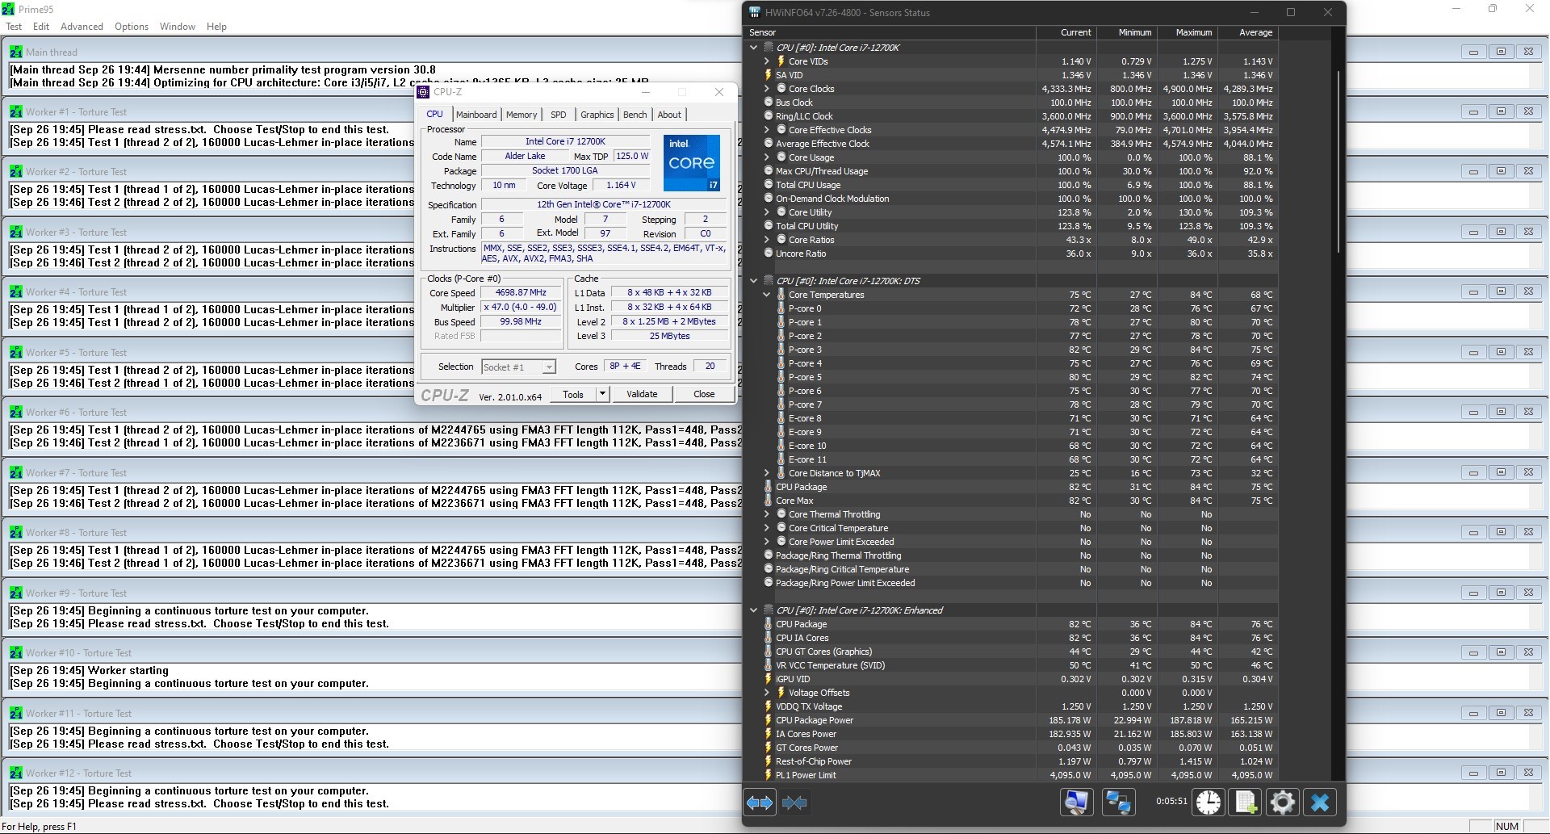
Task: Click the Validate button in CPU-Z
Action: 642,394
